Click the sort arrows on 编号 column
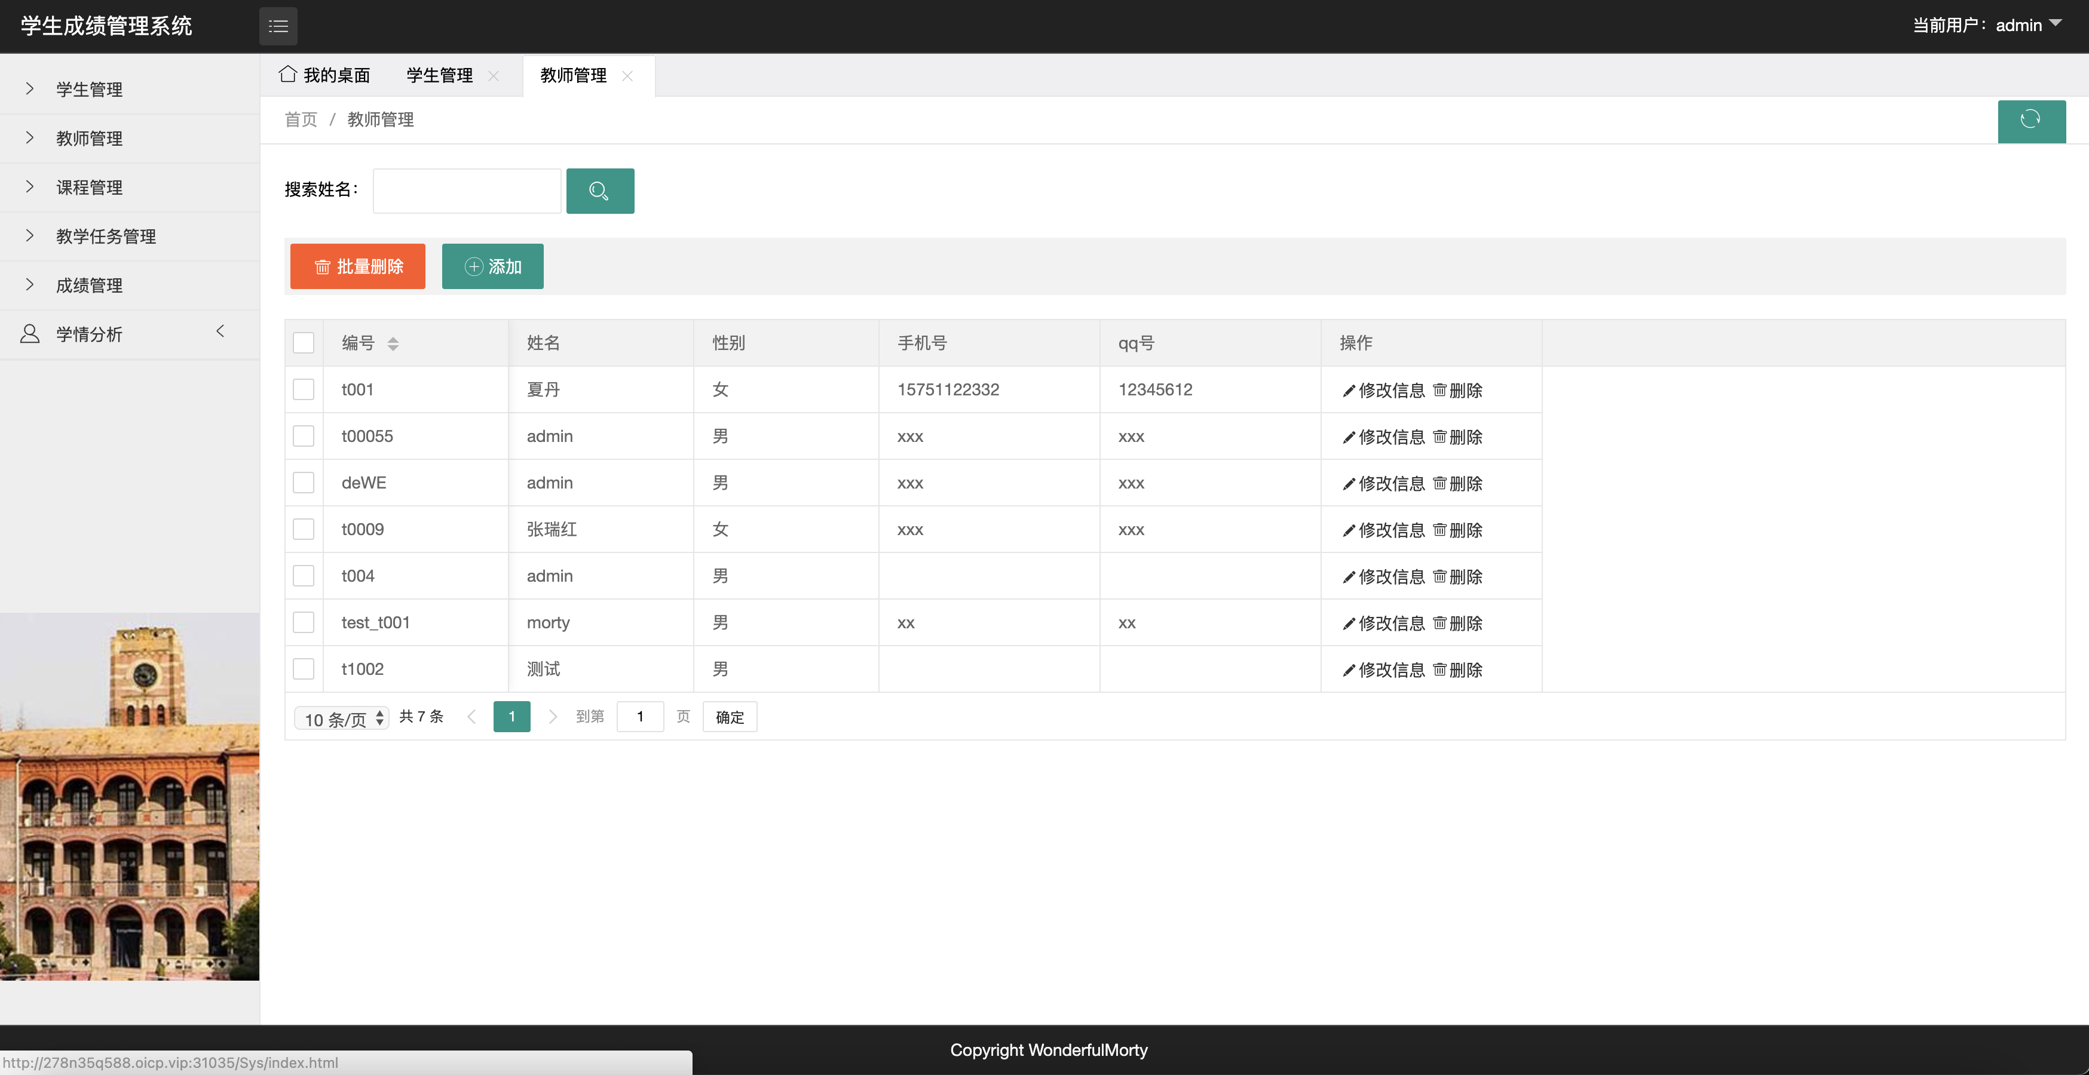Viewport: 2089px width, 1075px height. (393, 344)
